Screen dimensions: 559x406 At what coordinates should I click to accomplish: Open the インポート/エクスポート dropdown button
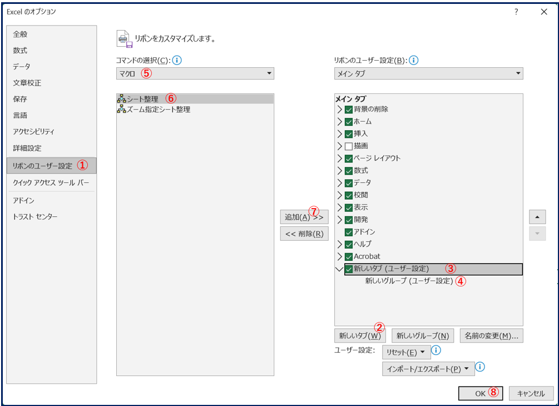(x=428, y=369)
